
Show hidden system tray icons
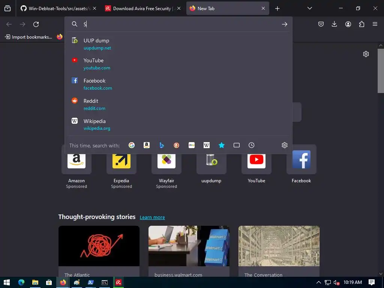point(318,282)
